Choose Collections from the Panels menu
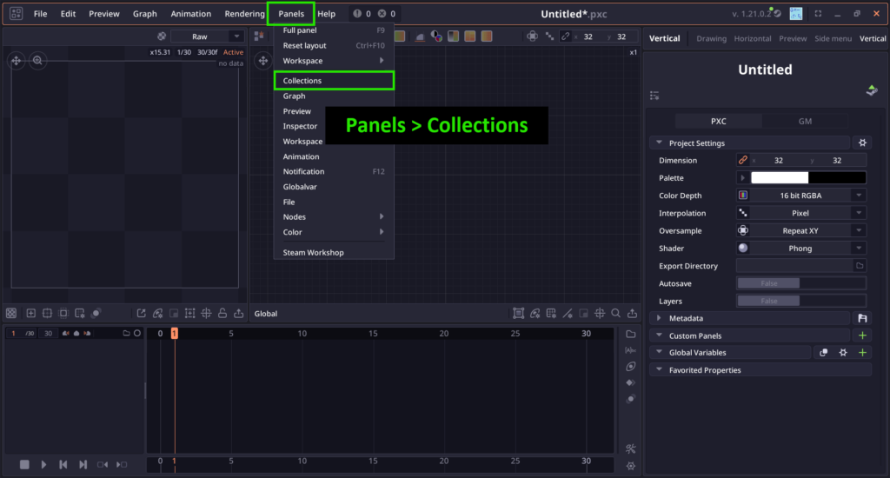The image size is (890, 478). [x=334, y=81]
